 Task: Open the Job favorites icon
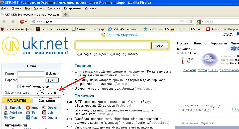44,112
